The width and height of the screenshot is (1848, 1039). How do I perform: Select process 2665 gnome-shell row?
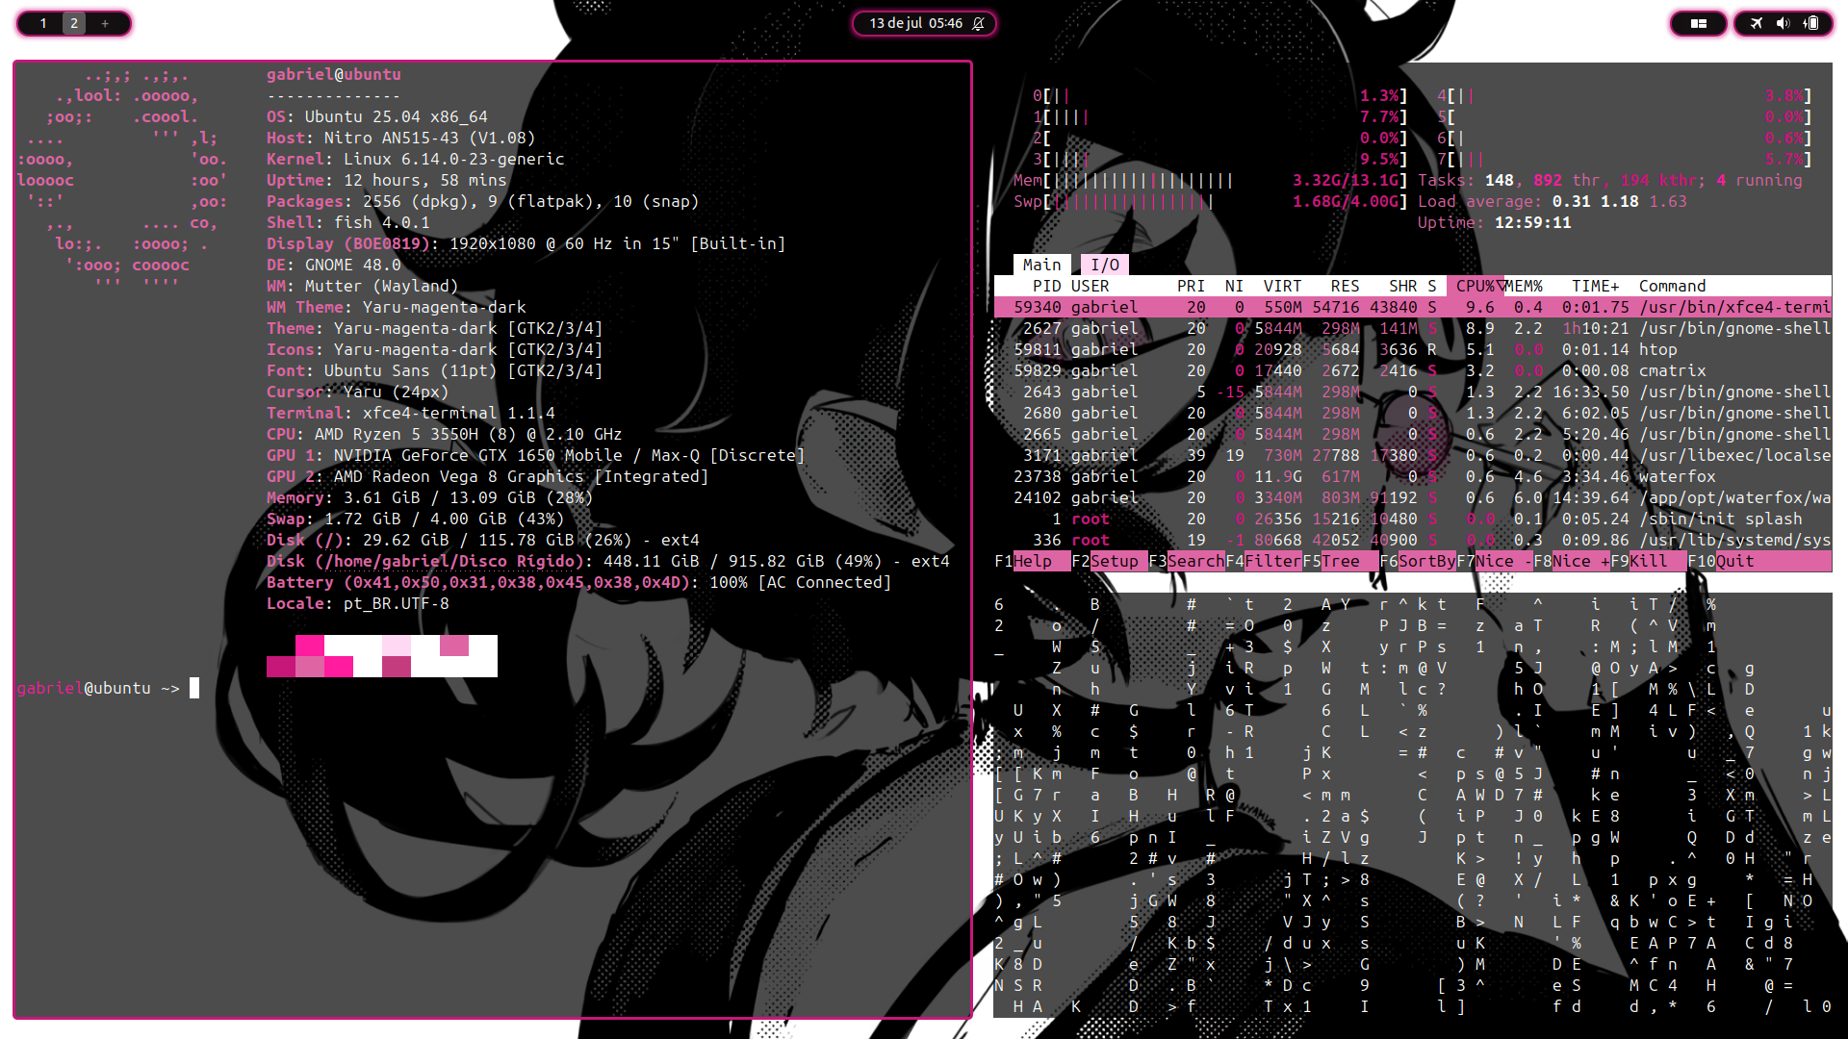(x=1412, y=434)
